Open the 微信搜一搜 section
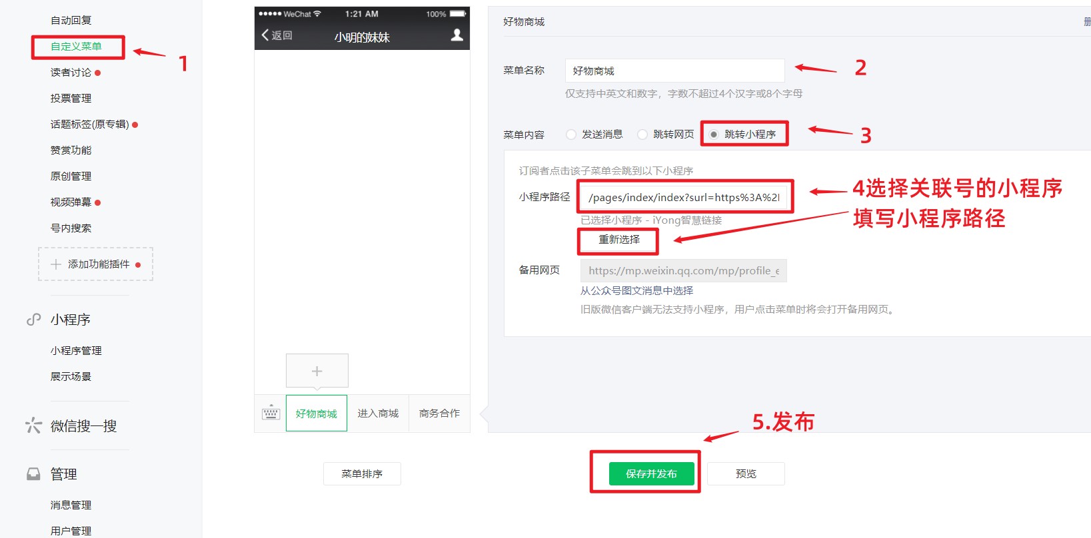 [x=84, y=426]
